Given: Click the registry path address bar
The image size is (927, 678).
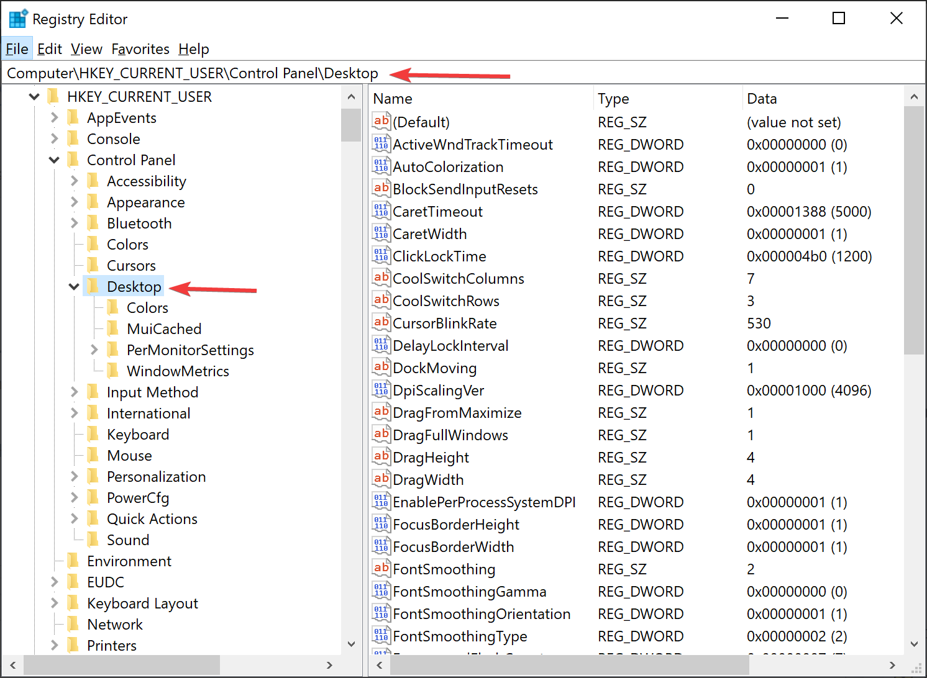Looking at the screenshot, I should tap(463, 73).
